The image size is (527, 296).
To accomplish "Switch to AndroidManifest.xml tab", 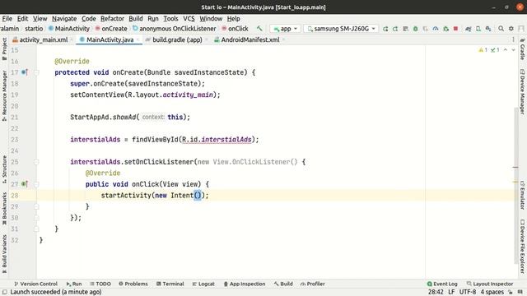I will point(250,40).
